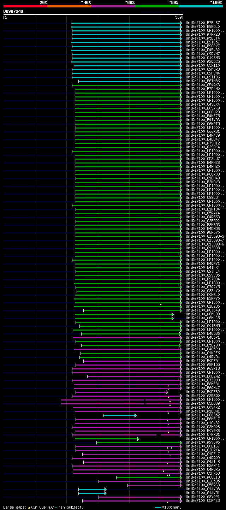Select hit label UniRef100_B0DZ89
The image size is (226, 510).
point(203,392)
